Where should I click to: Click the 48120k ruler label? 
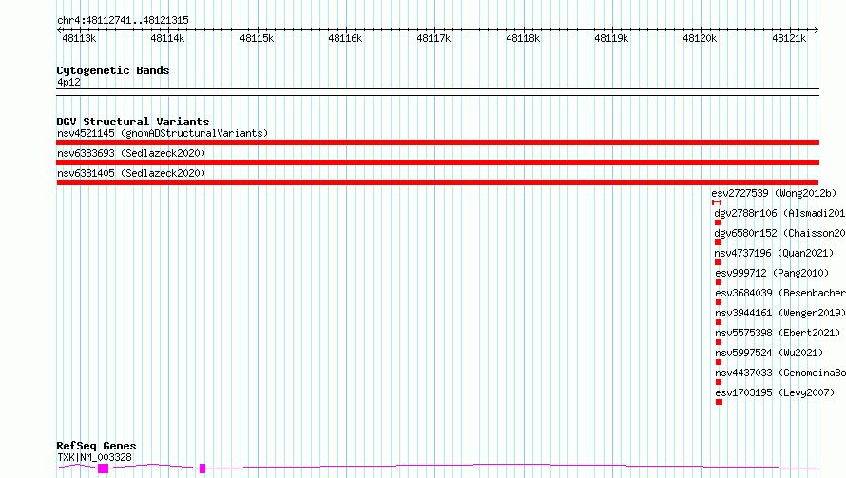(x=700, y=38)
